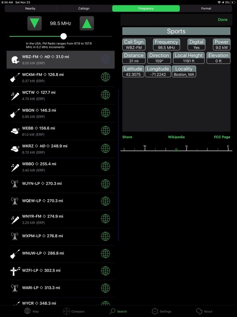The image size is (237, 317).
Task: Tap the frequency down arrow button
Action: point(35,23)
